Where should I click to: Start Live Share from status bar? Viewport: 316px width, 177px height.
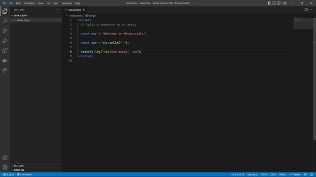[x=24, y=175]
